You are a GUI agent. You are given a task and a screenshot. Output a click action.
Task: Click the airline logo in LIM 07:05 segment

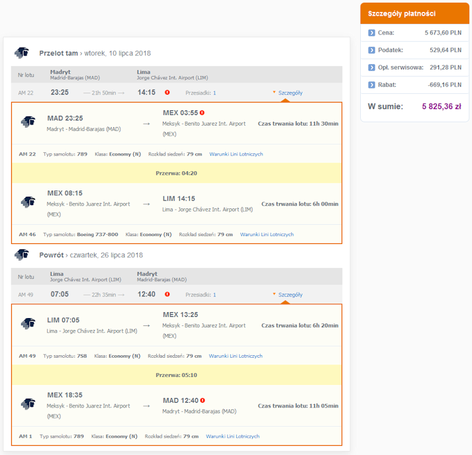(x=28, y=323)
